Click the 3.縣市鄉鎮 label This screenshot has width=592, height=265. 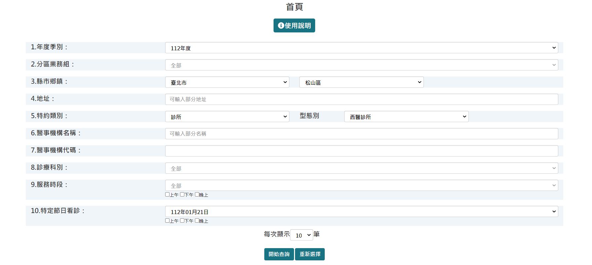click(x=49, y=81)
